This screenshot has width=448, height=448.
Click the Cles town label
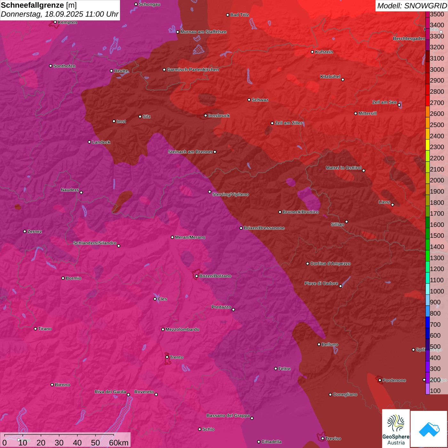[162, 299]
